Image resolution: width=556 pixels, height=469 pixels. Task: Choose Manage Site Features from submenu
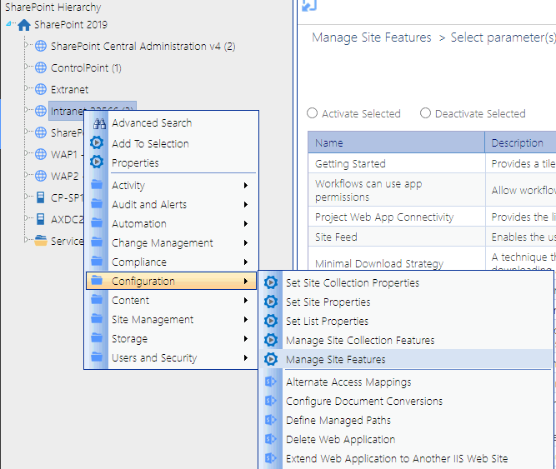(335, 360)
